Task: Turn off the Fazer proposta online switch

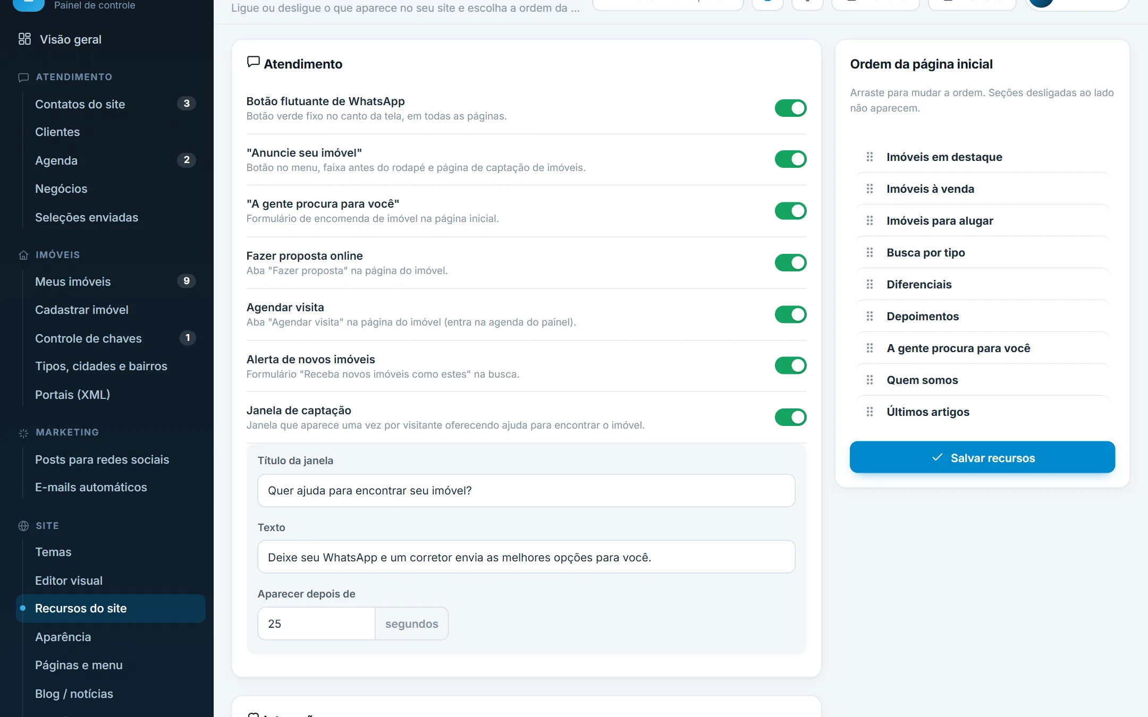Action: click(790, 262)
